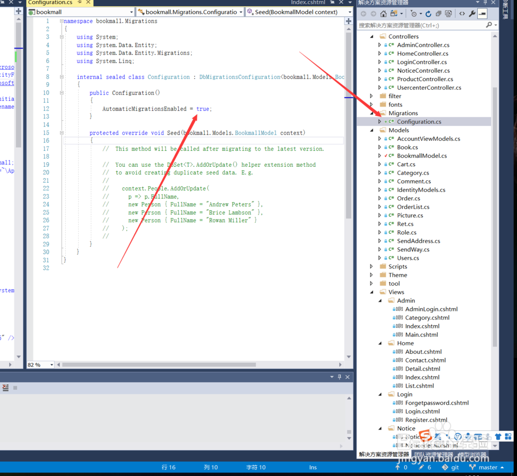Image resolution: width=517 pixels, height=476 pixels.
Task: Click the Solution Explorer forward navigation arrow
Action: click(373, 13)
